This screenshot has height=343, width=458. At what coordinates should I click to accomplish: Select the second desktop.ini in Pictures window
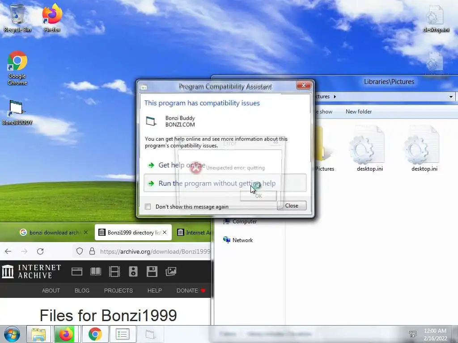[424, 149]
